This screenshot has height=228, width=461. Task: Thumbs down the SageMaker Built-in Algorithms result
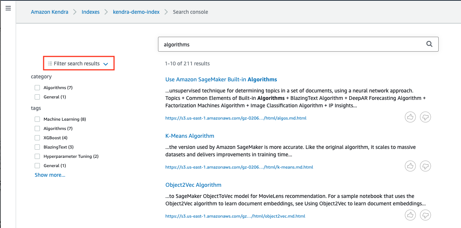[426, 117]
